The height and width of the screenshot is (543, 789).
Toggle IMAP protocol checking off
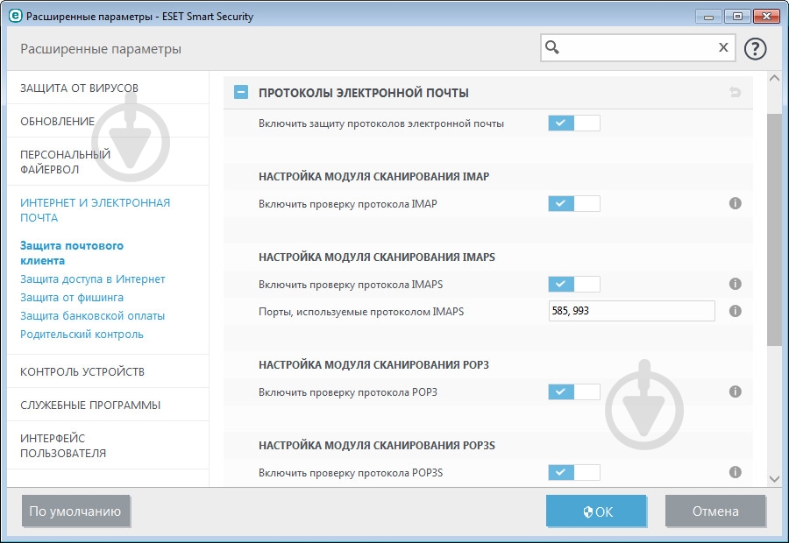pyautogui.click(x=574, y=203)
